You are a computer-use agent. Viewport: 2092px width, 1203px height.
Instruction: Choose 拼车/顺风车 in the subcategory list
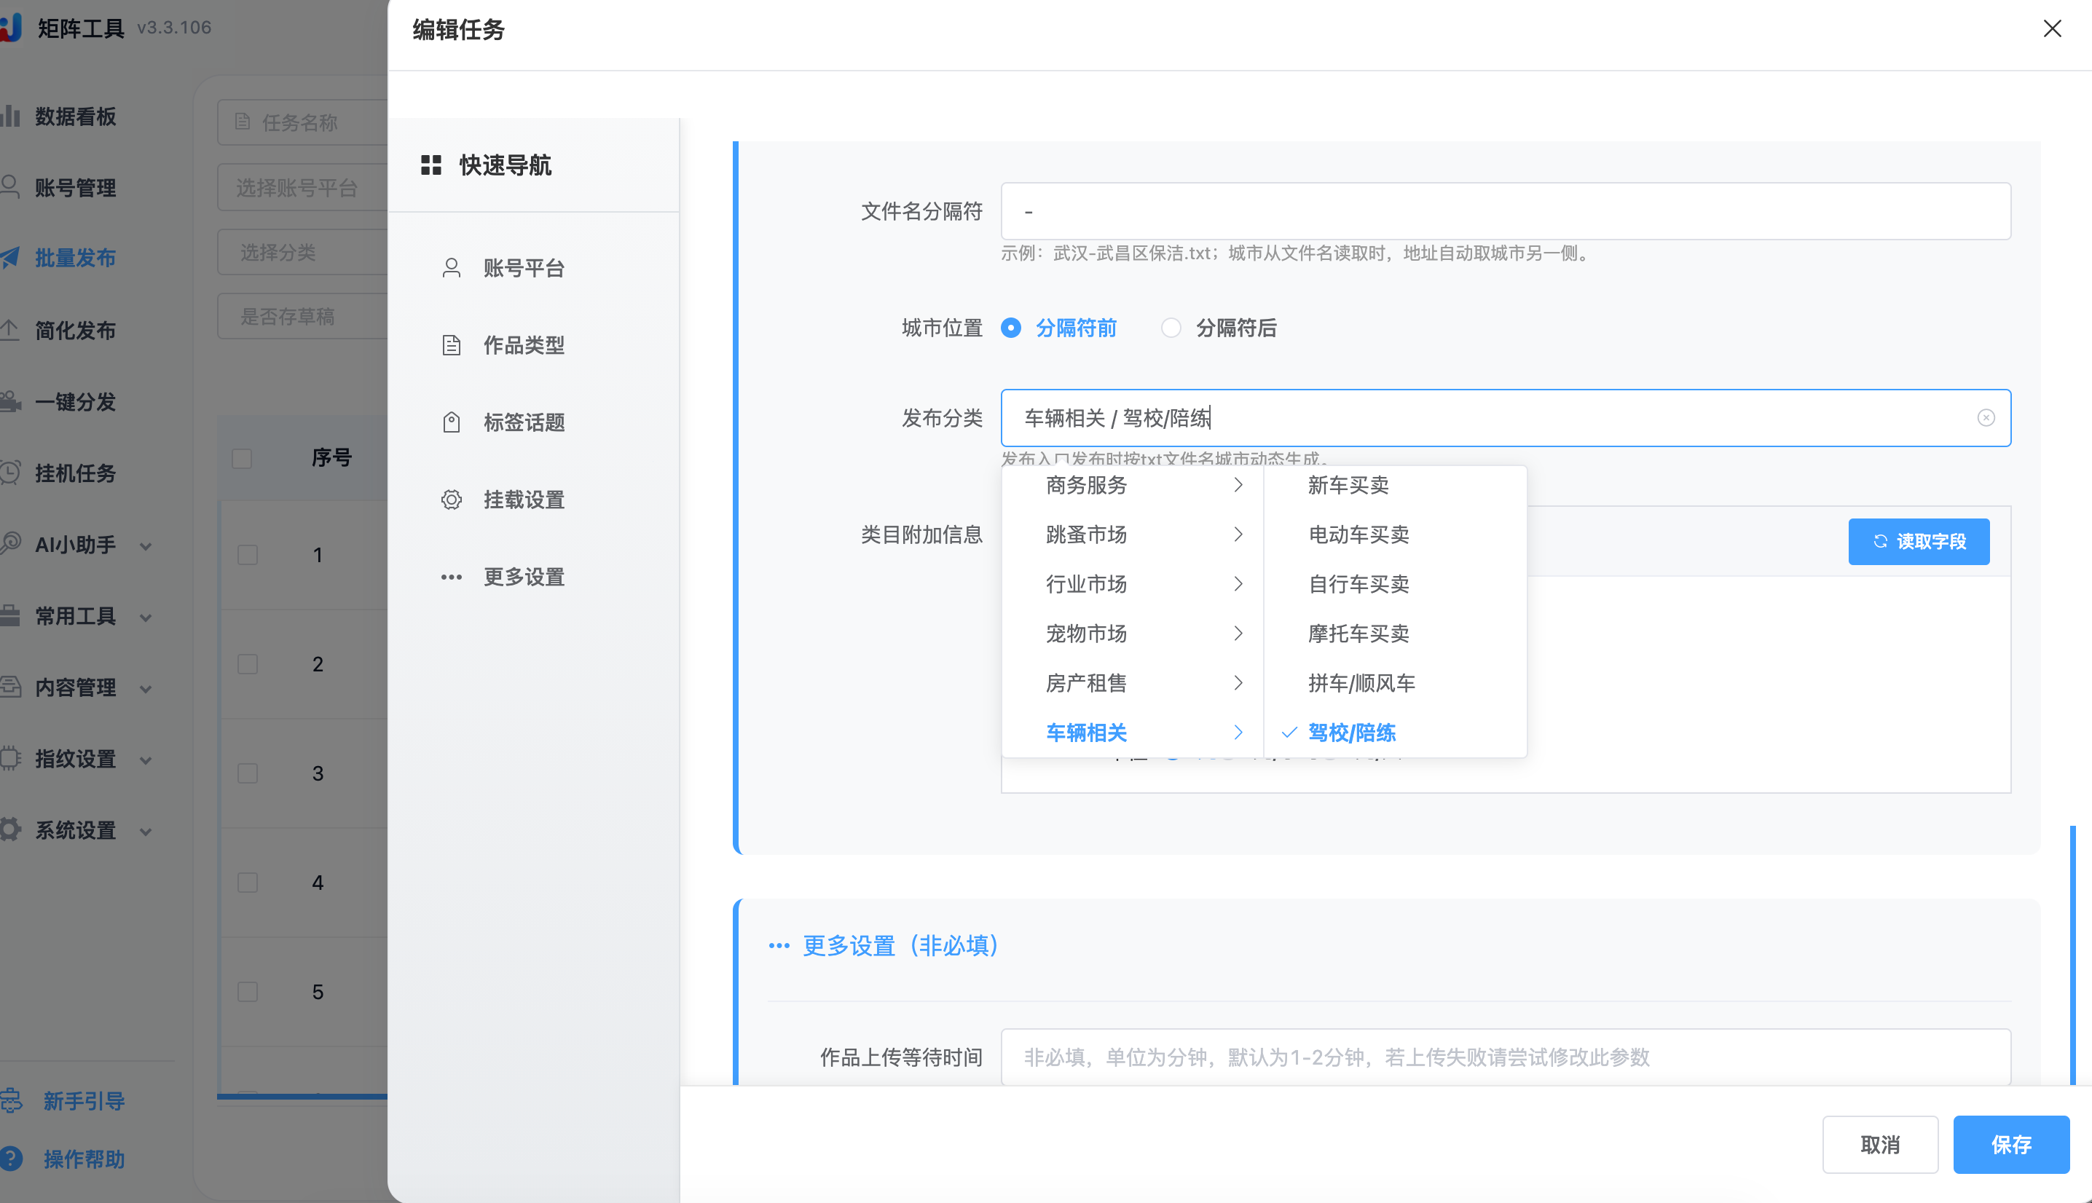[x=1361, y=683]
